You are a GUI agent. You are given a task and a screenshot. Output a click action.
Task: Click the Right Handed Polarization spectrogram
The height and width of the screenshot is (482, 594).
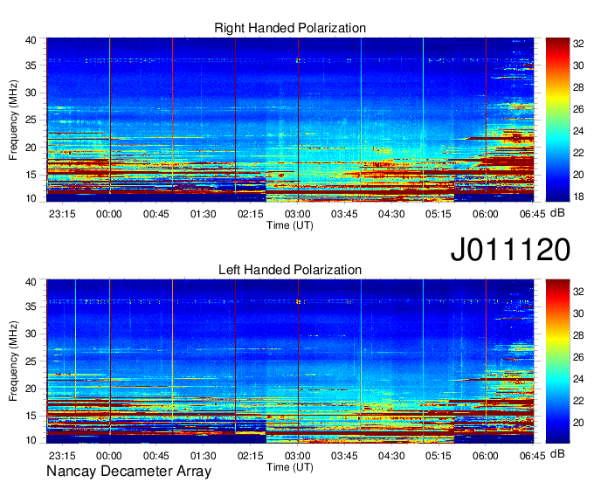pos(290,120)
